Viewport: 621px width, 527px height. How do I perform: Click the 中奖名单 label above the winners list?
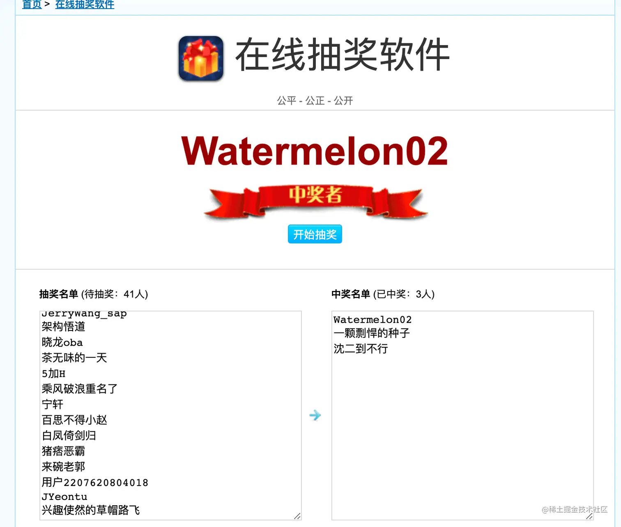[351, 294]
